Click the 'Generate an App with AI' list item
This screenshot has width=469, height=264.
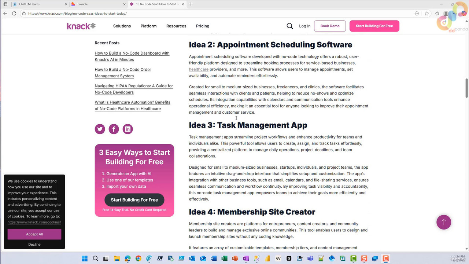(x=129, y=174)
